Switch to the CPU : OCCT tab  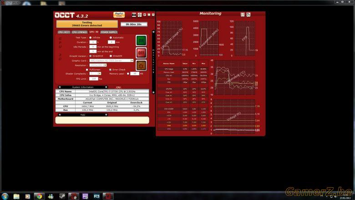[x=64, y=32]
